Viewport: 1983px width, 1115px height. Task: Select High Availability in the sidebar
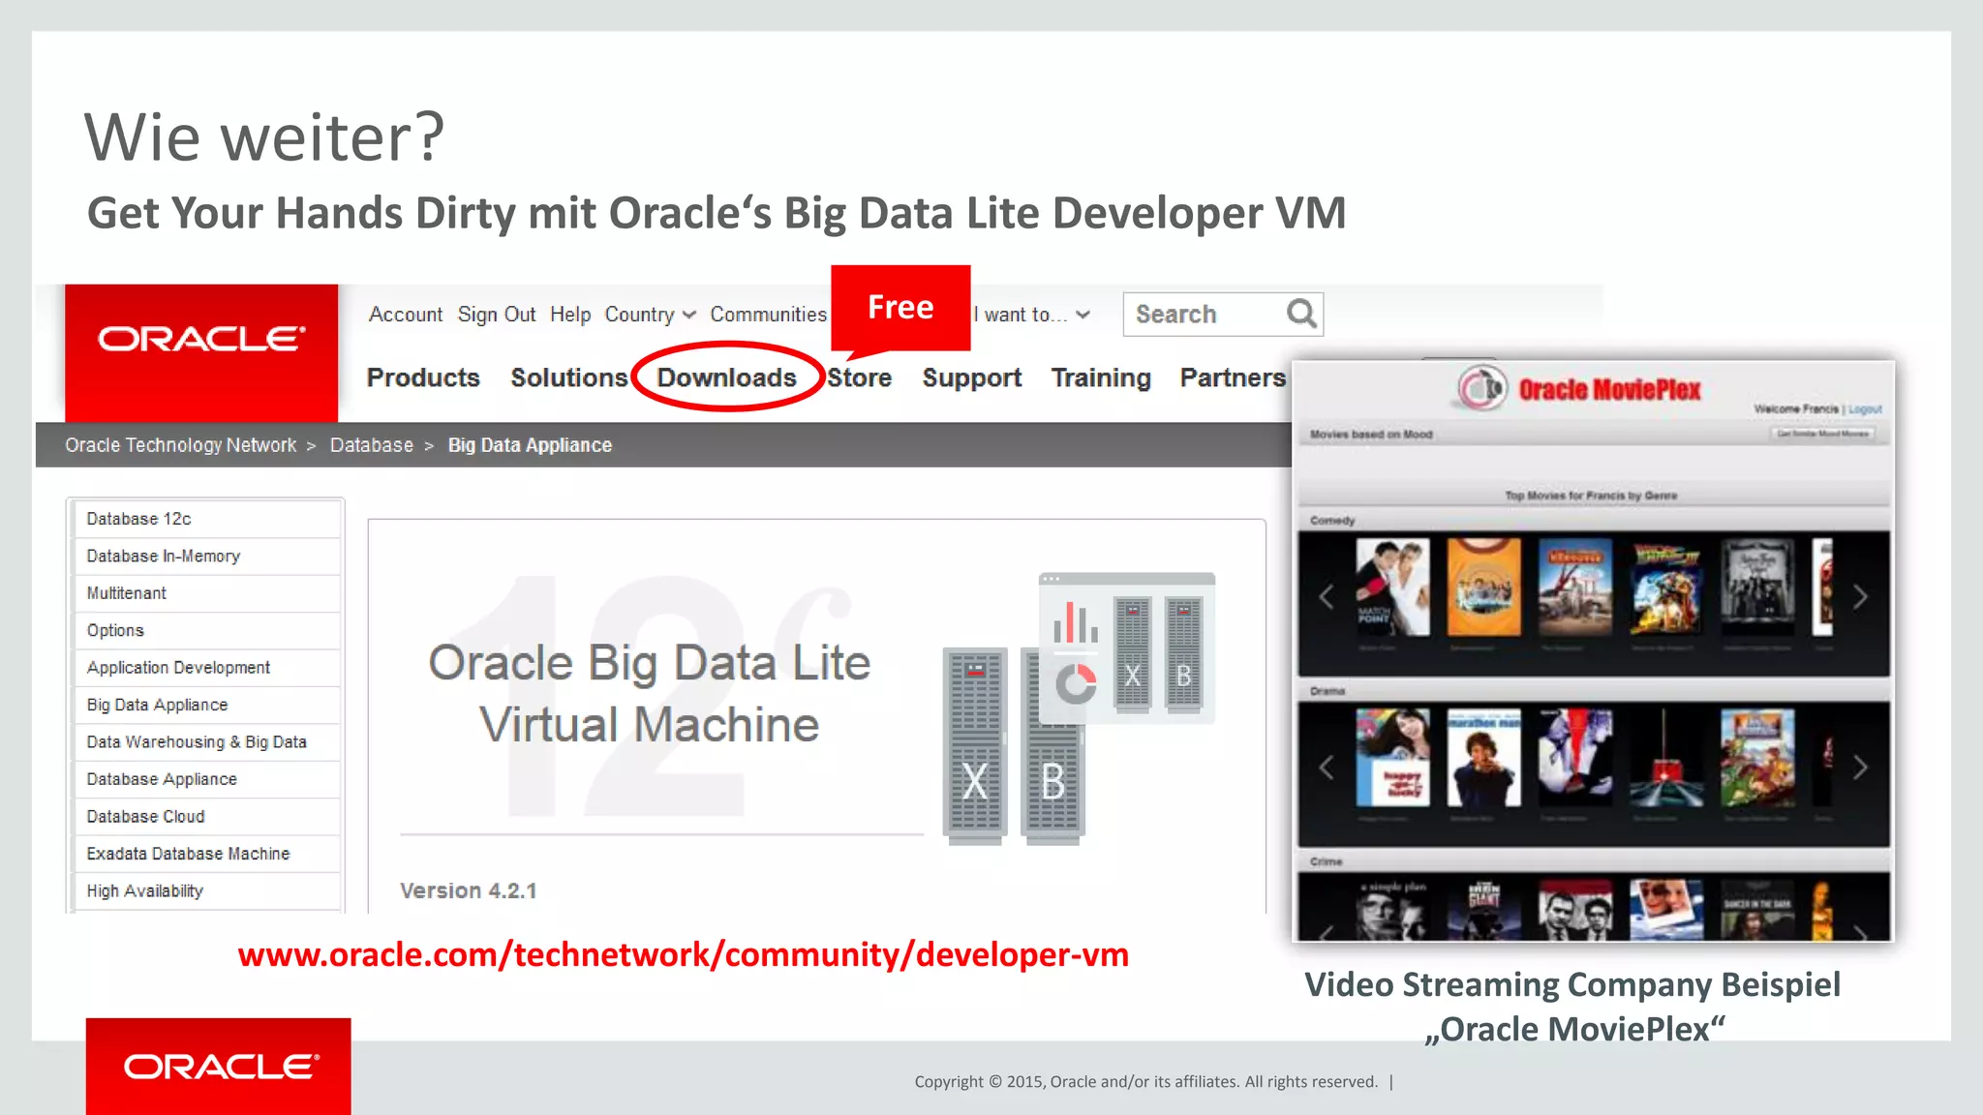[207, 891]
